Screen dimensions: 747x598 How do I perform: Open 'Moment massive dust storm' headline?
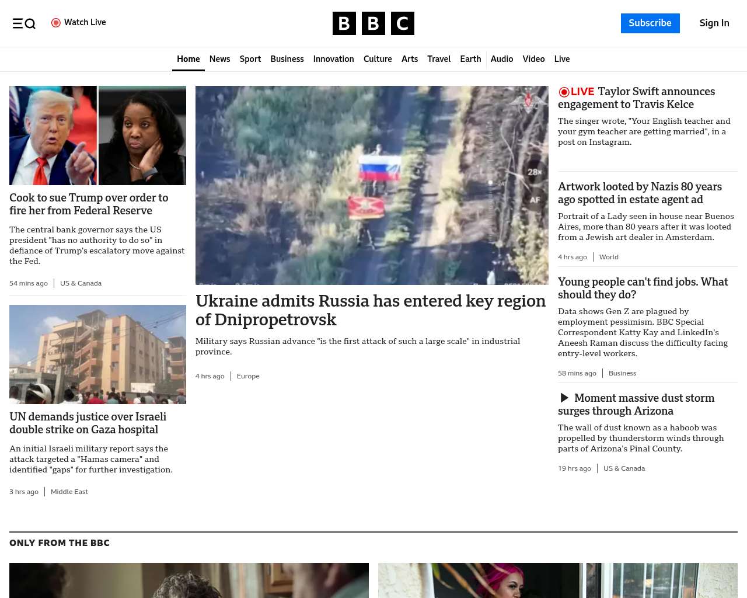coord(636,404)
